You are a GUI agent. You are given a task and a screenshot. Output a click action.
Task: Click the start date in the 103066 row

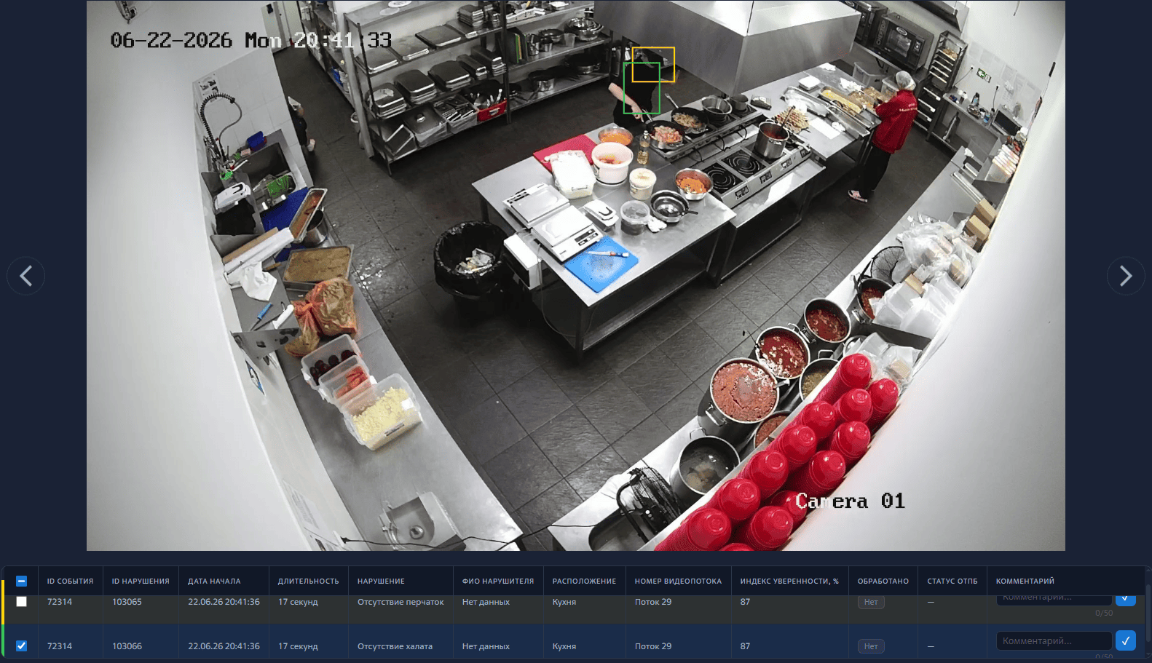(224, 646)
